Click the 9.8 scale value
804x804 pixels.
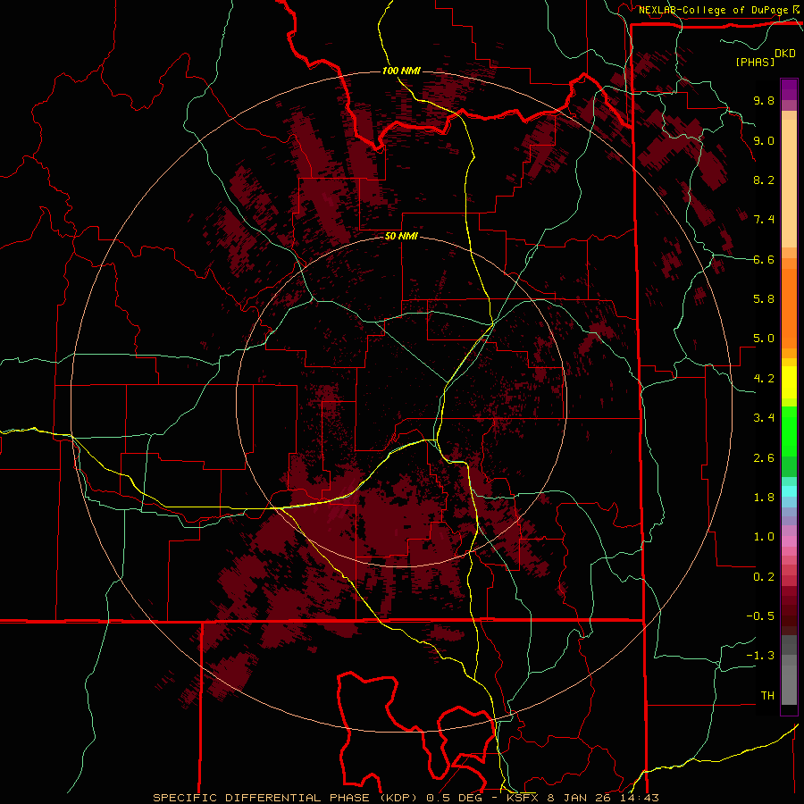(764, 100)
